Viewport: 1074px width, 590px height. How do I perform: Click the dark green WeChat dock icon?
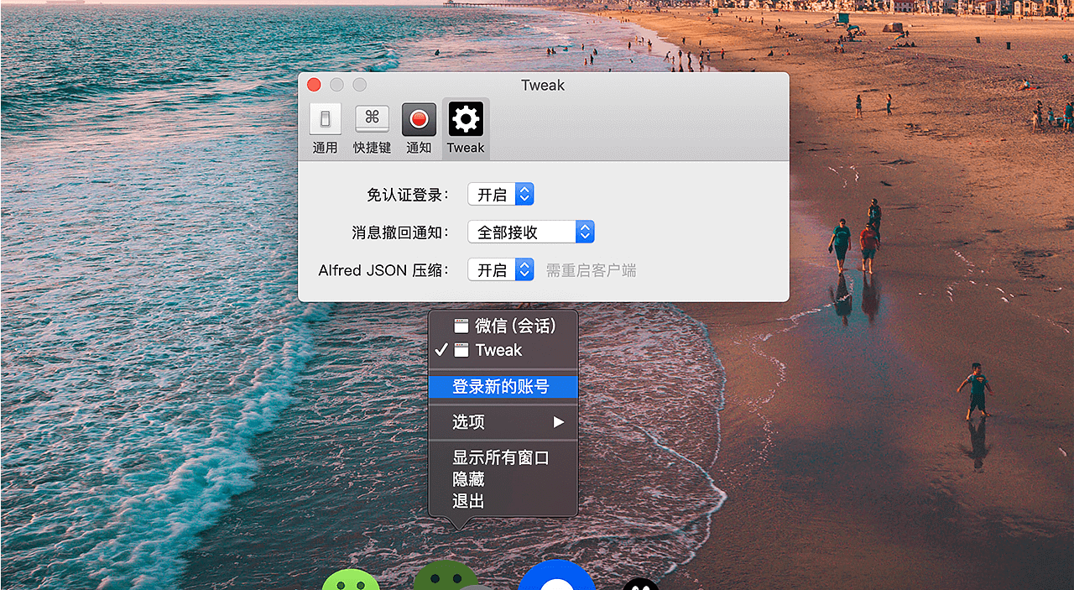[x=445, y=577]
